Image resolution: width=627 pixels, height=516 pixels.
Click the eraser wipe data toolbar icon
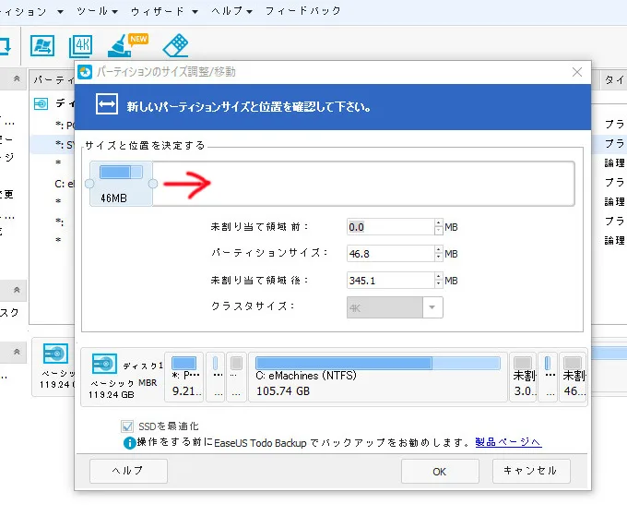175,45
